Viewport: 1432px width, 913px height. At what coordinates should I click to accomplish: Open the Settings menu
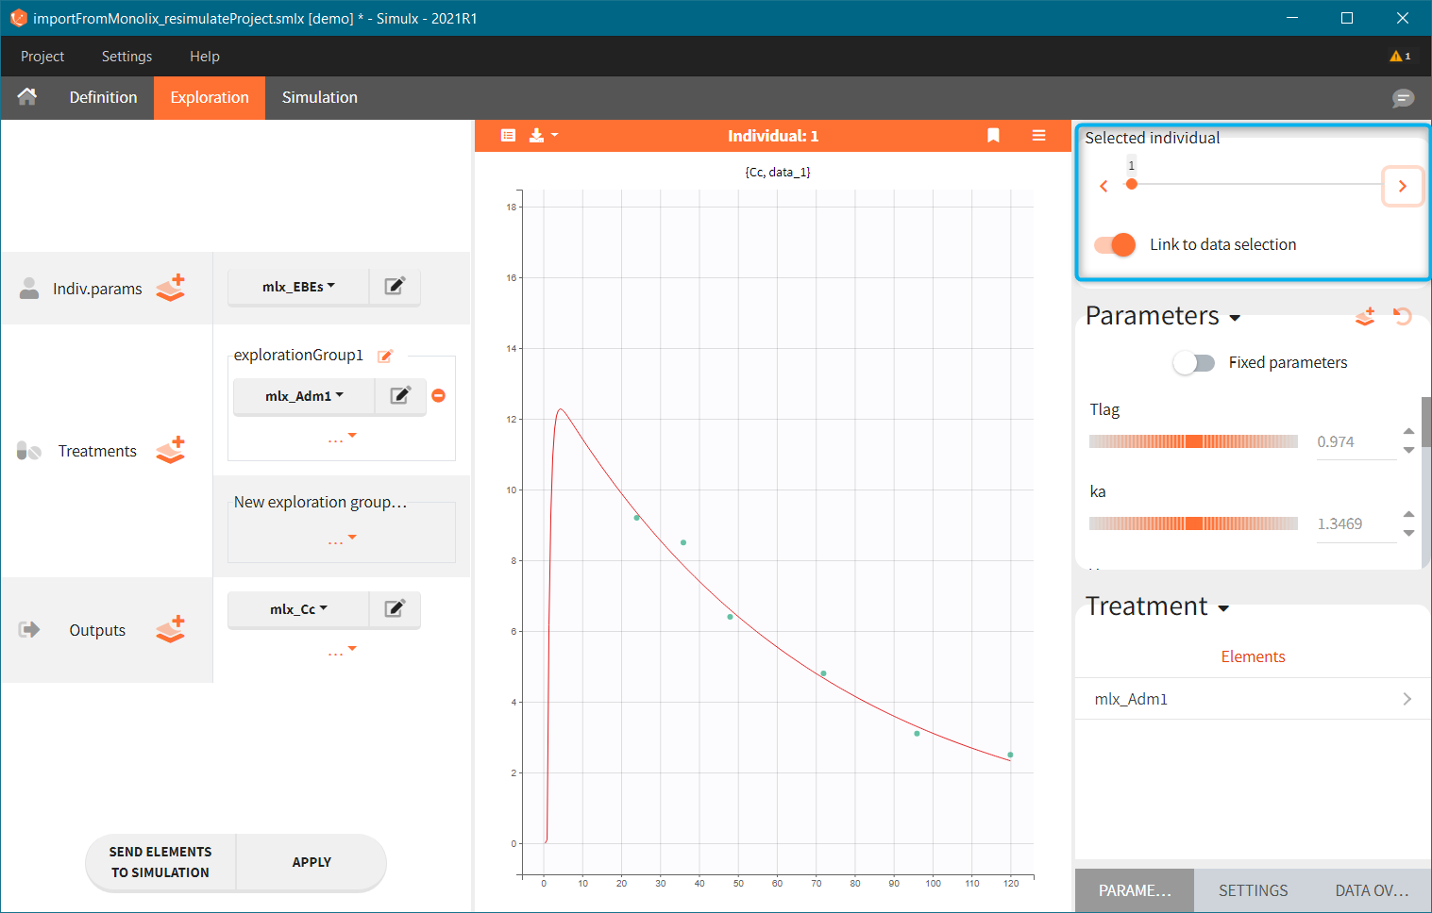(126, 57)
